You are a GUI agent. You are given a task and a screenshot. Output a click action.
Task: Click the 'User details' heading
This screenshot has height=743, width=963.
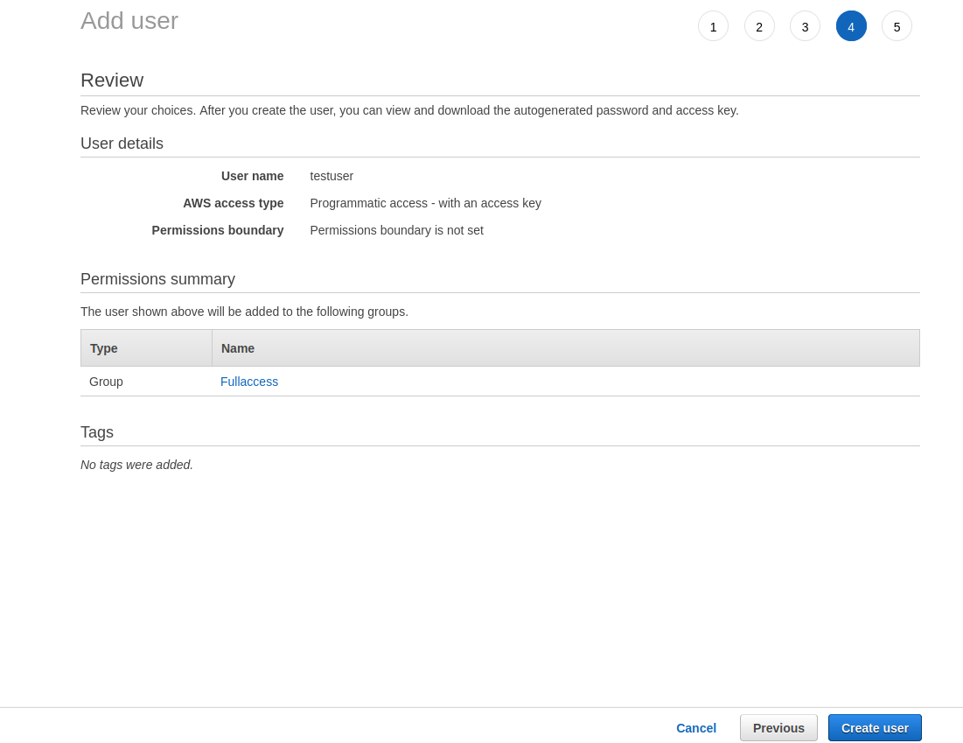pyautogui.click(x=122, y=144)
